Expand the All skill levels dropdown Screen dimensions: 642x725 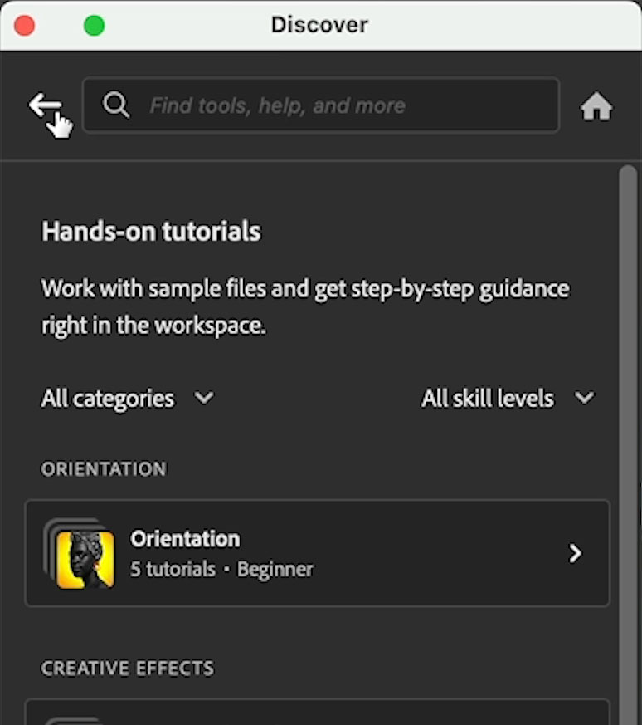508,398
